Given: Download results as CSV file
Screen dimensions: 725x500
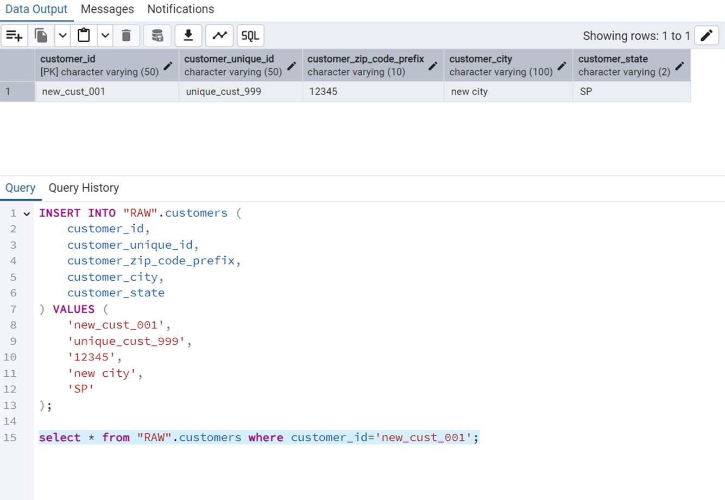Looking at the screenshot, I should (188, 36).
